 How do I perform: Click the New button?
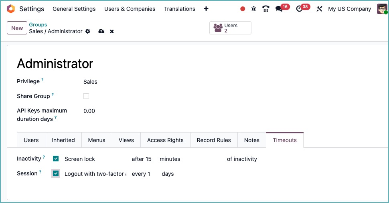pos(17,28)
